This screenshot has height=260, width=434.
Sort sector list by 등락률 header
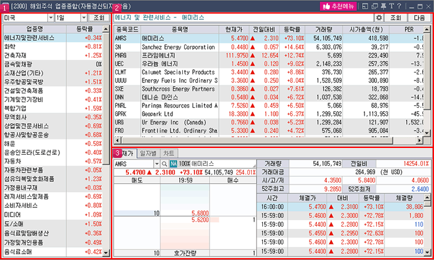pos(84,29)
